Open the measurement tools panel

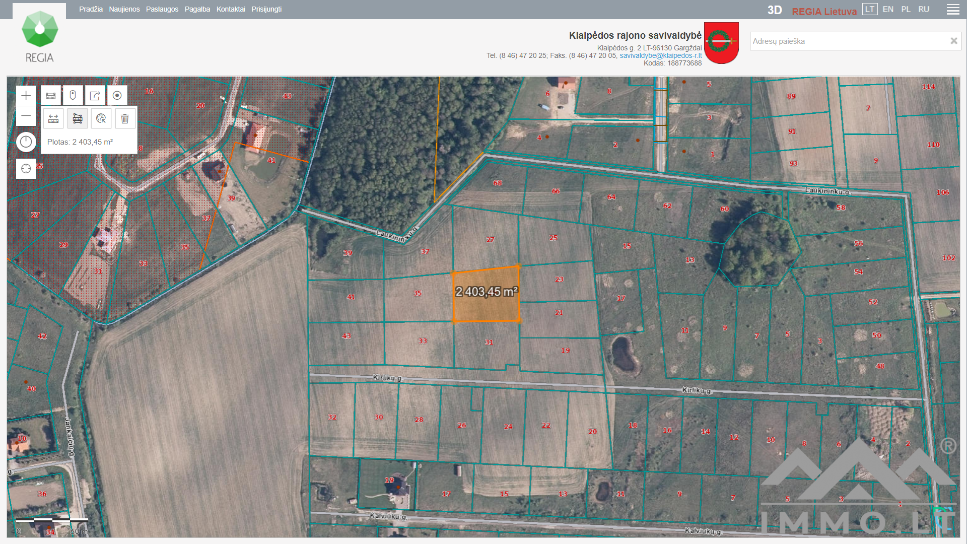tap(51, 95)
